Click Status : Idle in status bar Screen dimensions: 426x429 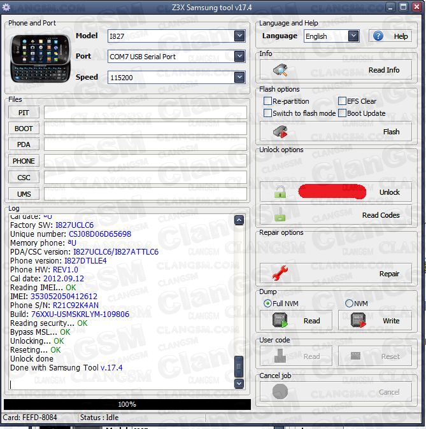point(99,418)
